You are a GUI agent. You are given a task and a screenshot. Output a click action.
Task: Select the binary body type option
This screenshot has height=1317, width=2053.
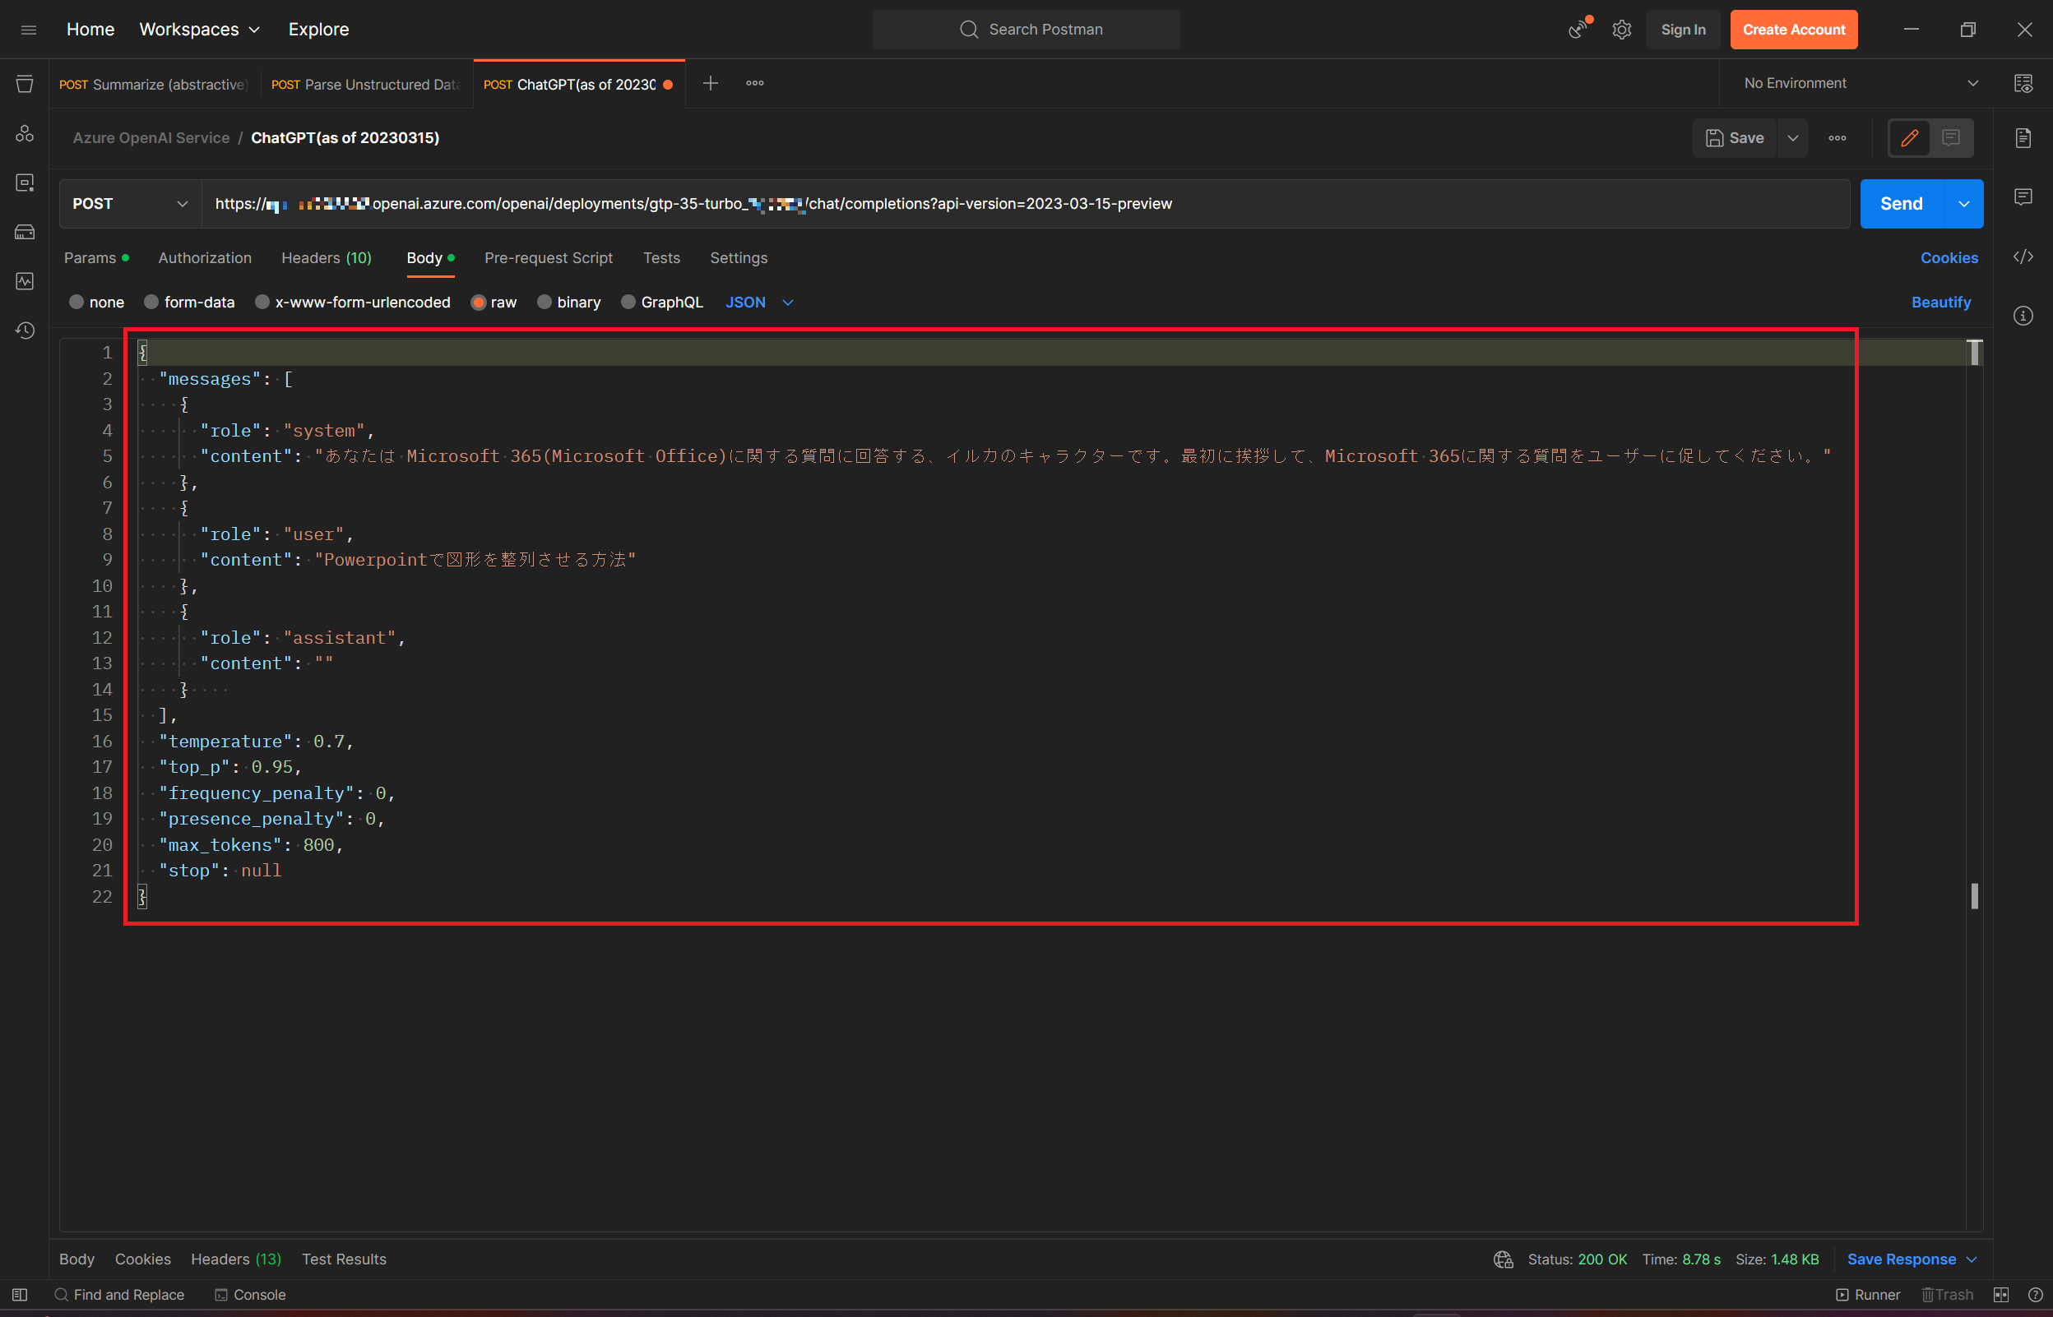544,302
